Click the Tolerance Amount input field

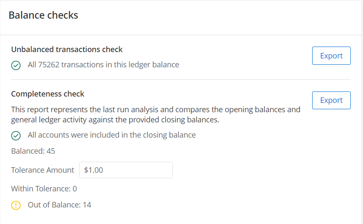coord(126,170)
